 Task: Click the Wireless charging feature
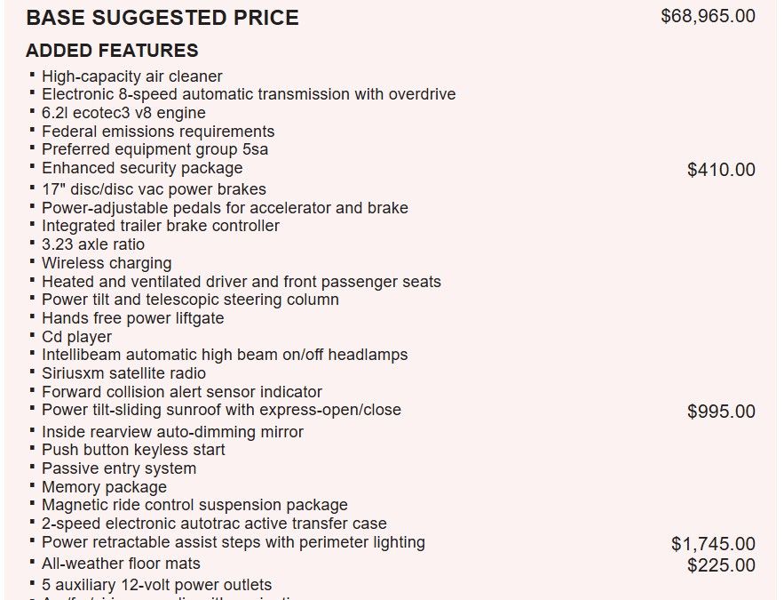click(x=107, y=263)
